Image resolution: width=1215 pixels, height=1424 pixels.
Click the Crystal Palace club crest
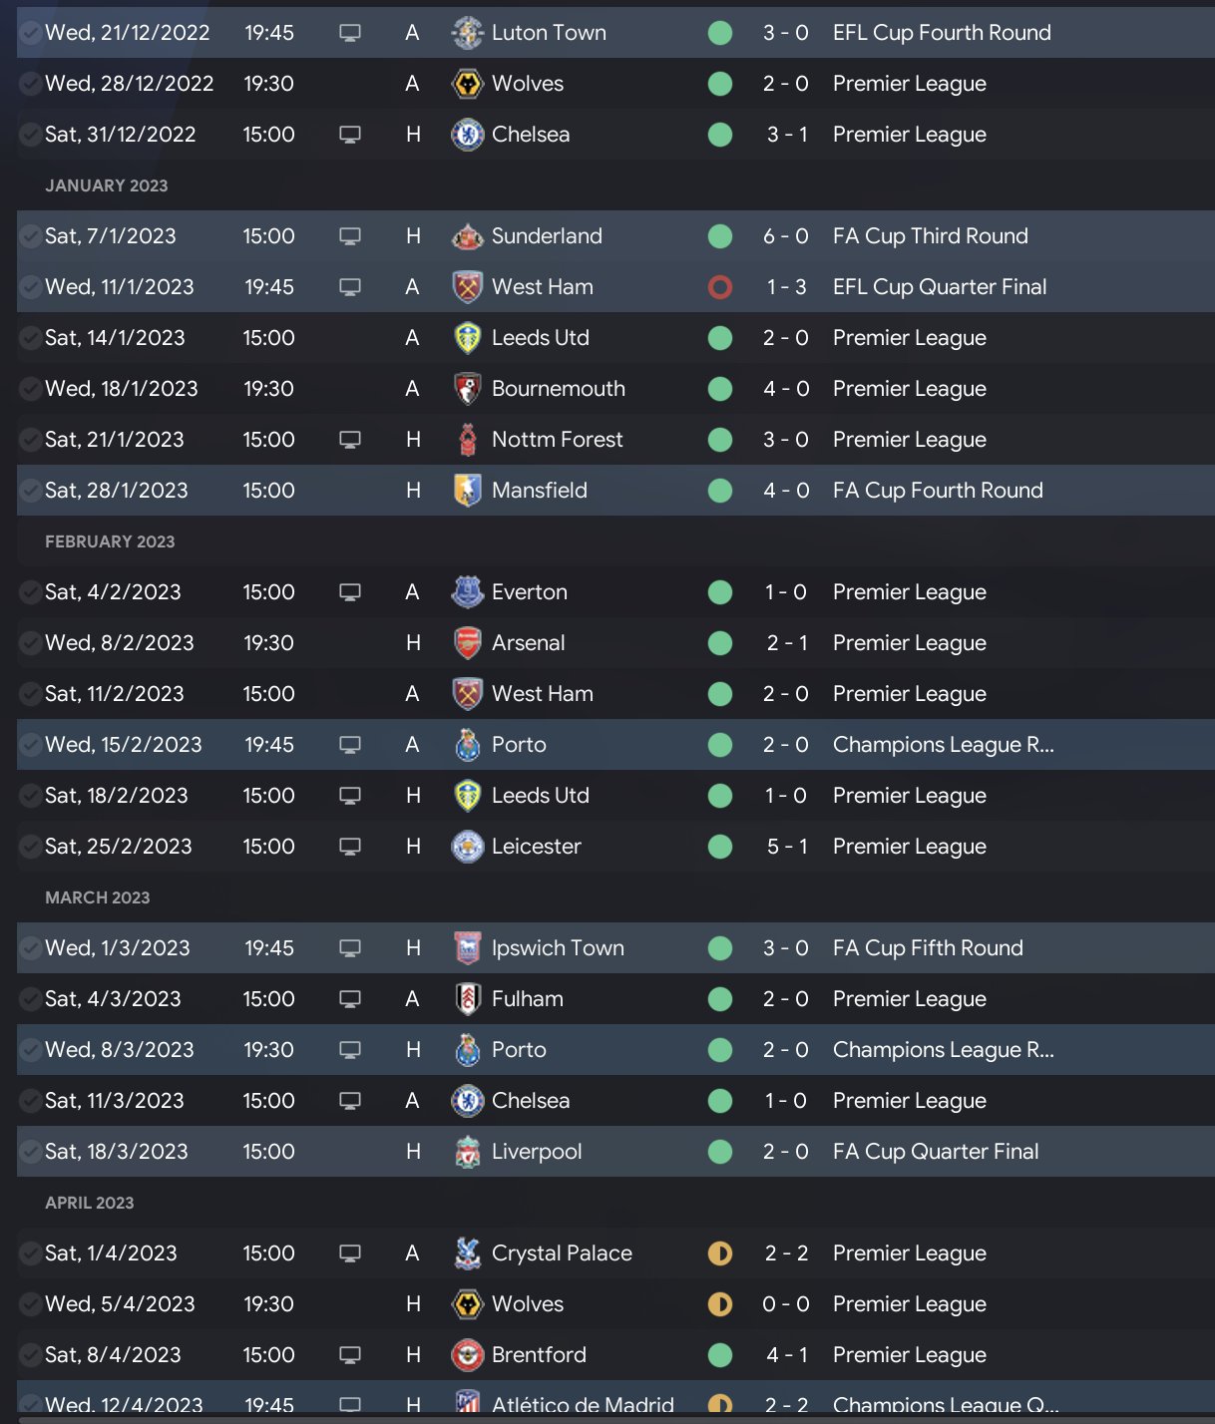click(x=467, y=1253)
